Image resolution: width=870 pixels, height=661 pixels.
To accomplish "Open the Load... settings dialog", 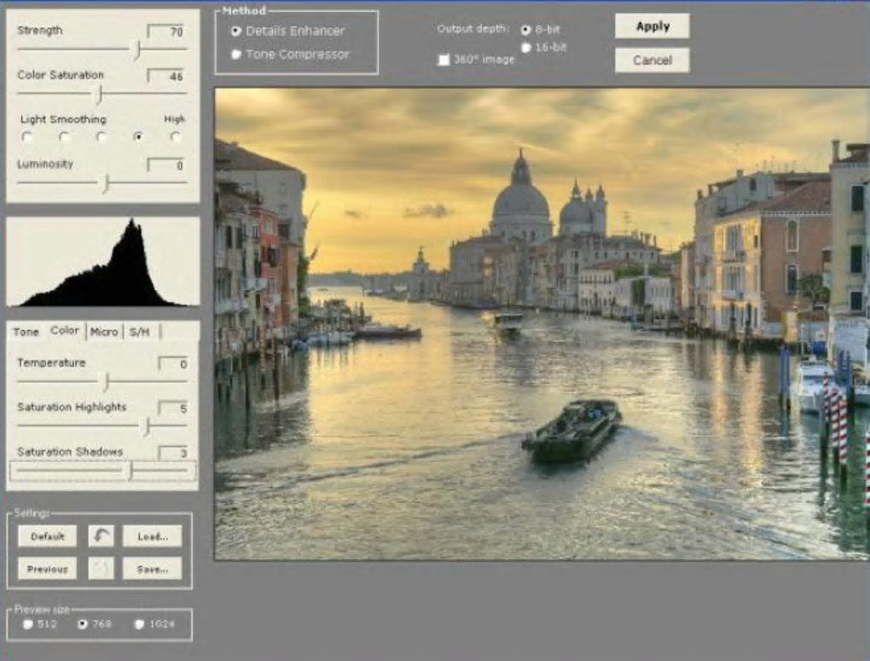I will 152,536.
